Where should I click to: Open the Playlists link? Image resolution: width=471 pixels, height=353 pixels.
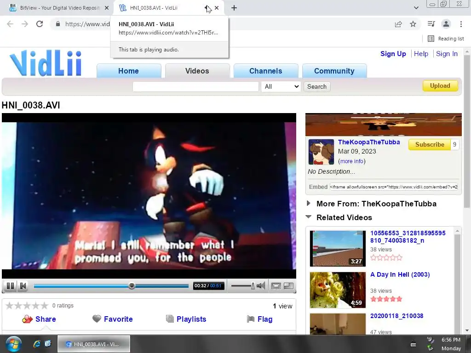click(x=191, y=319)
